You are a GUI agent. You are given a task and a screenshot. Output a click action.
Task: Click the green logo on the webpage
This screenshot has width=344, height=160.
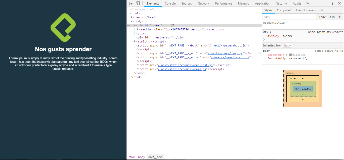[x=63, y=28]
